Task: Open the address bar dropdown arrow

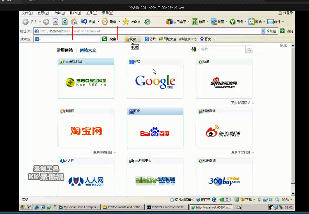Action: point(263,31)
